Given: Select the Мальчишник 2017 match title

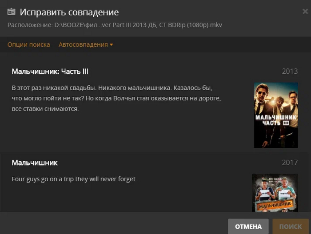Looking at the screenshot, I should point(35,163).
